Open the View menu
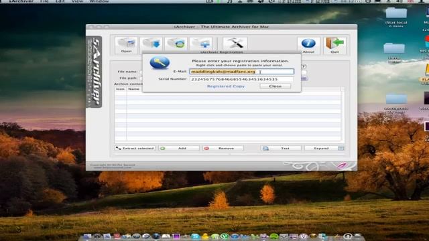Image resolution: width=429 pixels, height=241 pixels. (x=77, y=1)
